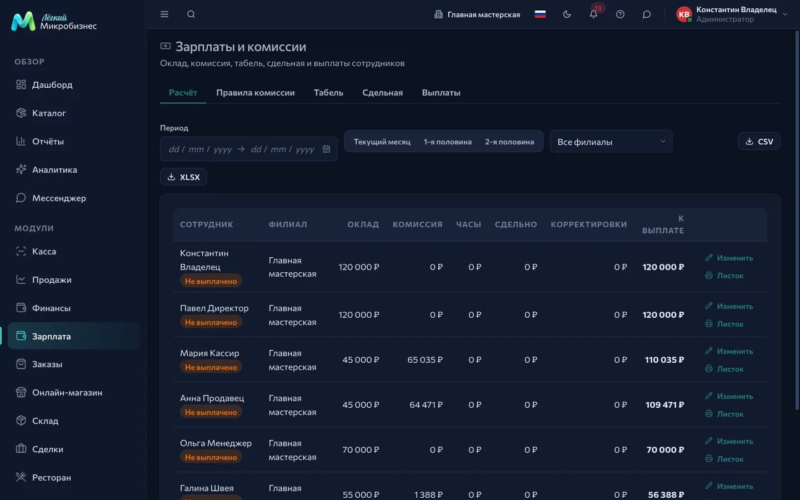Image resolution: width=800 pixels, height=500 pixels.
Task: Open Листок for Мария Кассир
Action: (x=724, y=369)
